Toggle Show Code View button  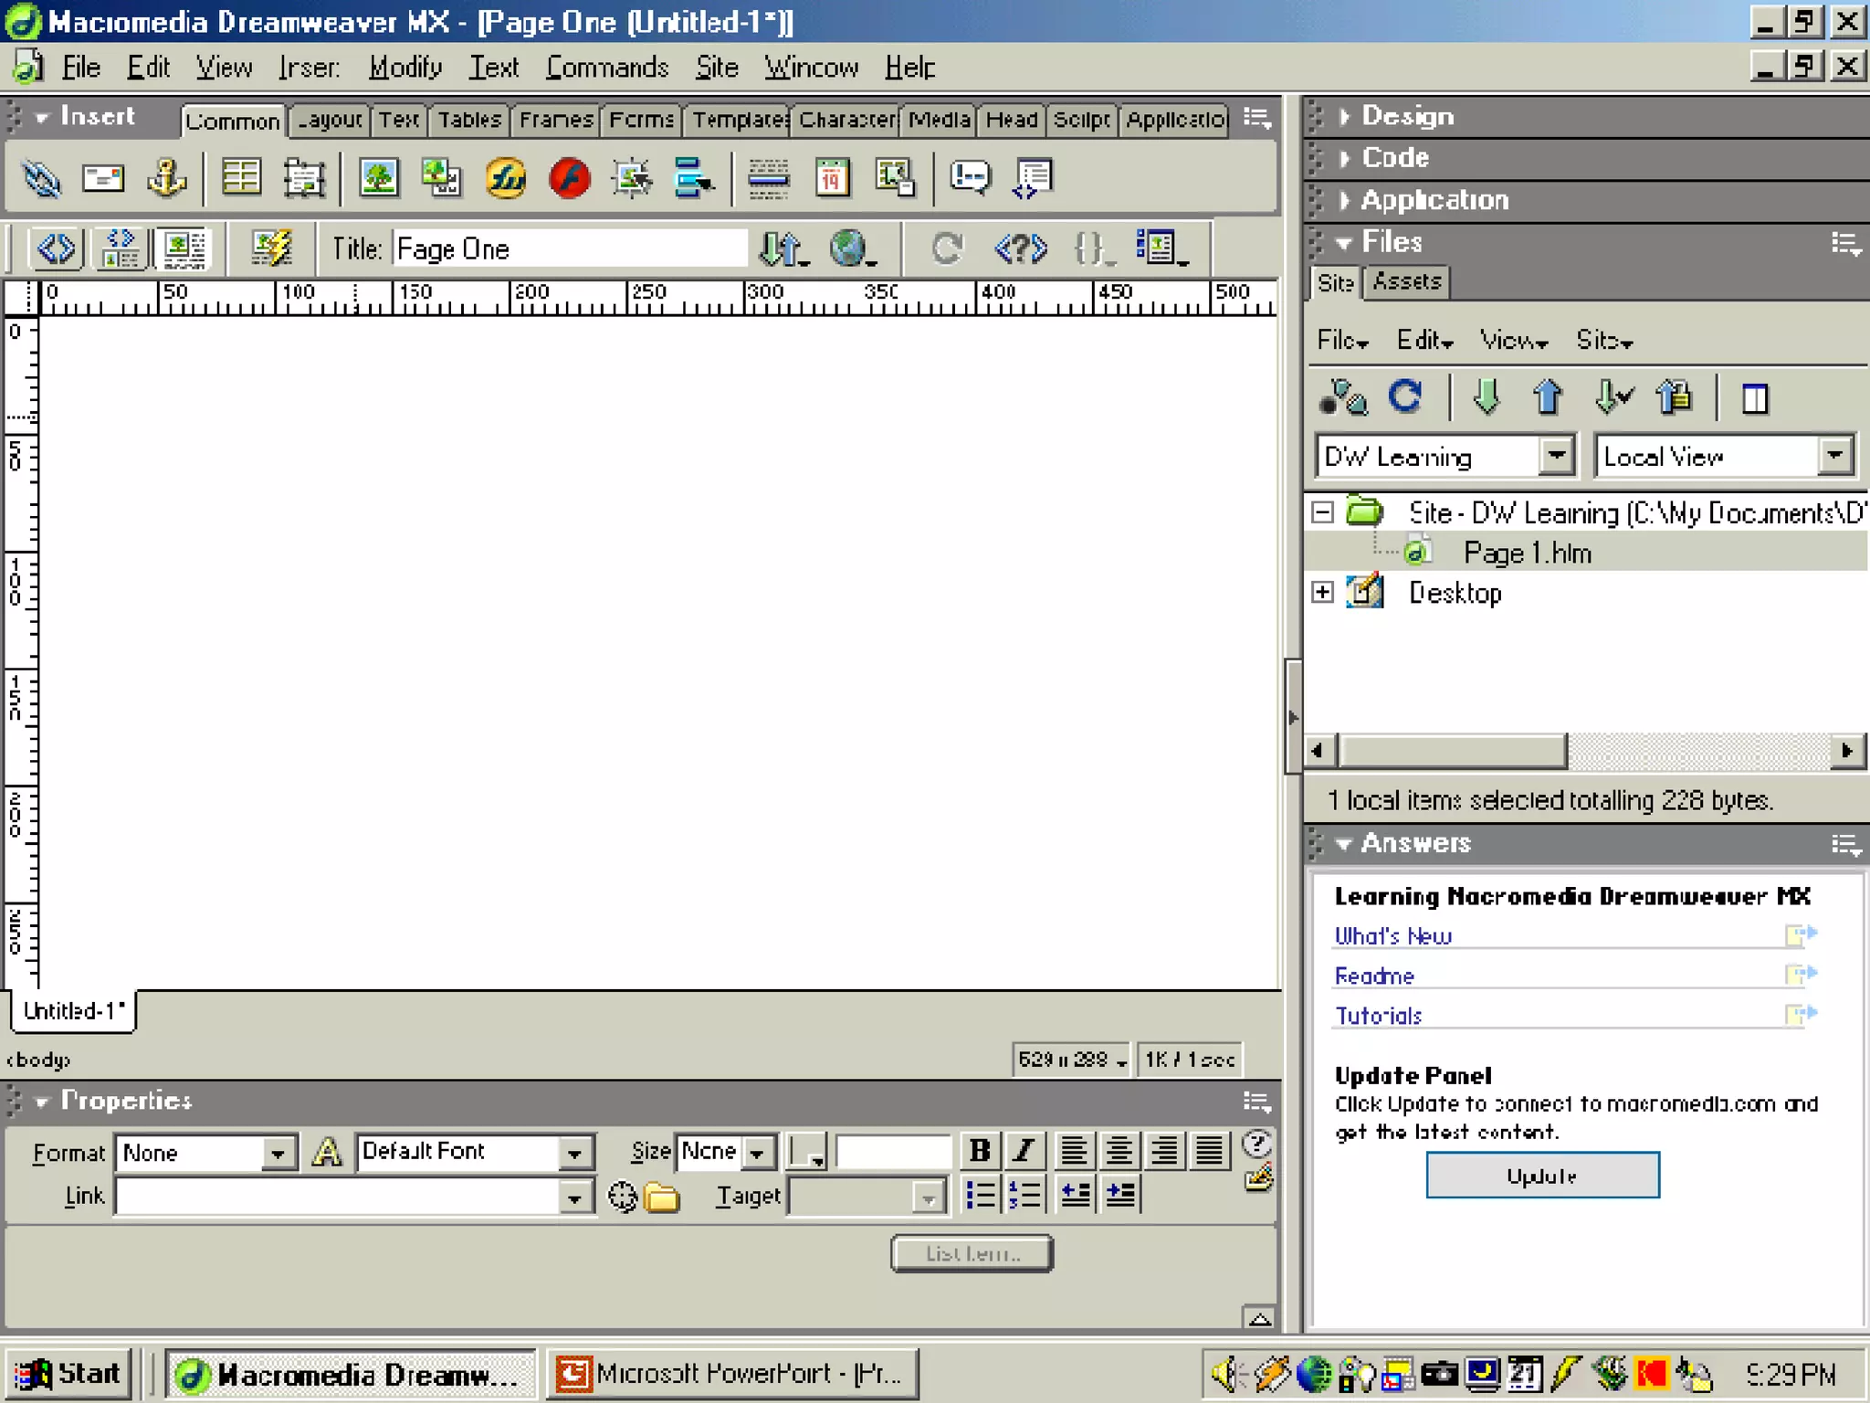(x=57, y=248)
